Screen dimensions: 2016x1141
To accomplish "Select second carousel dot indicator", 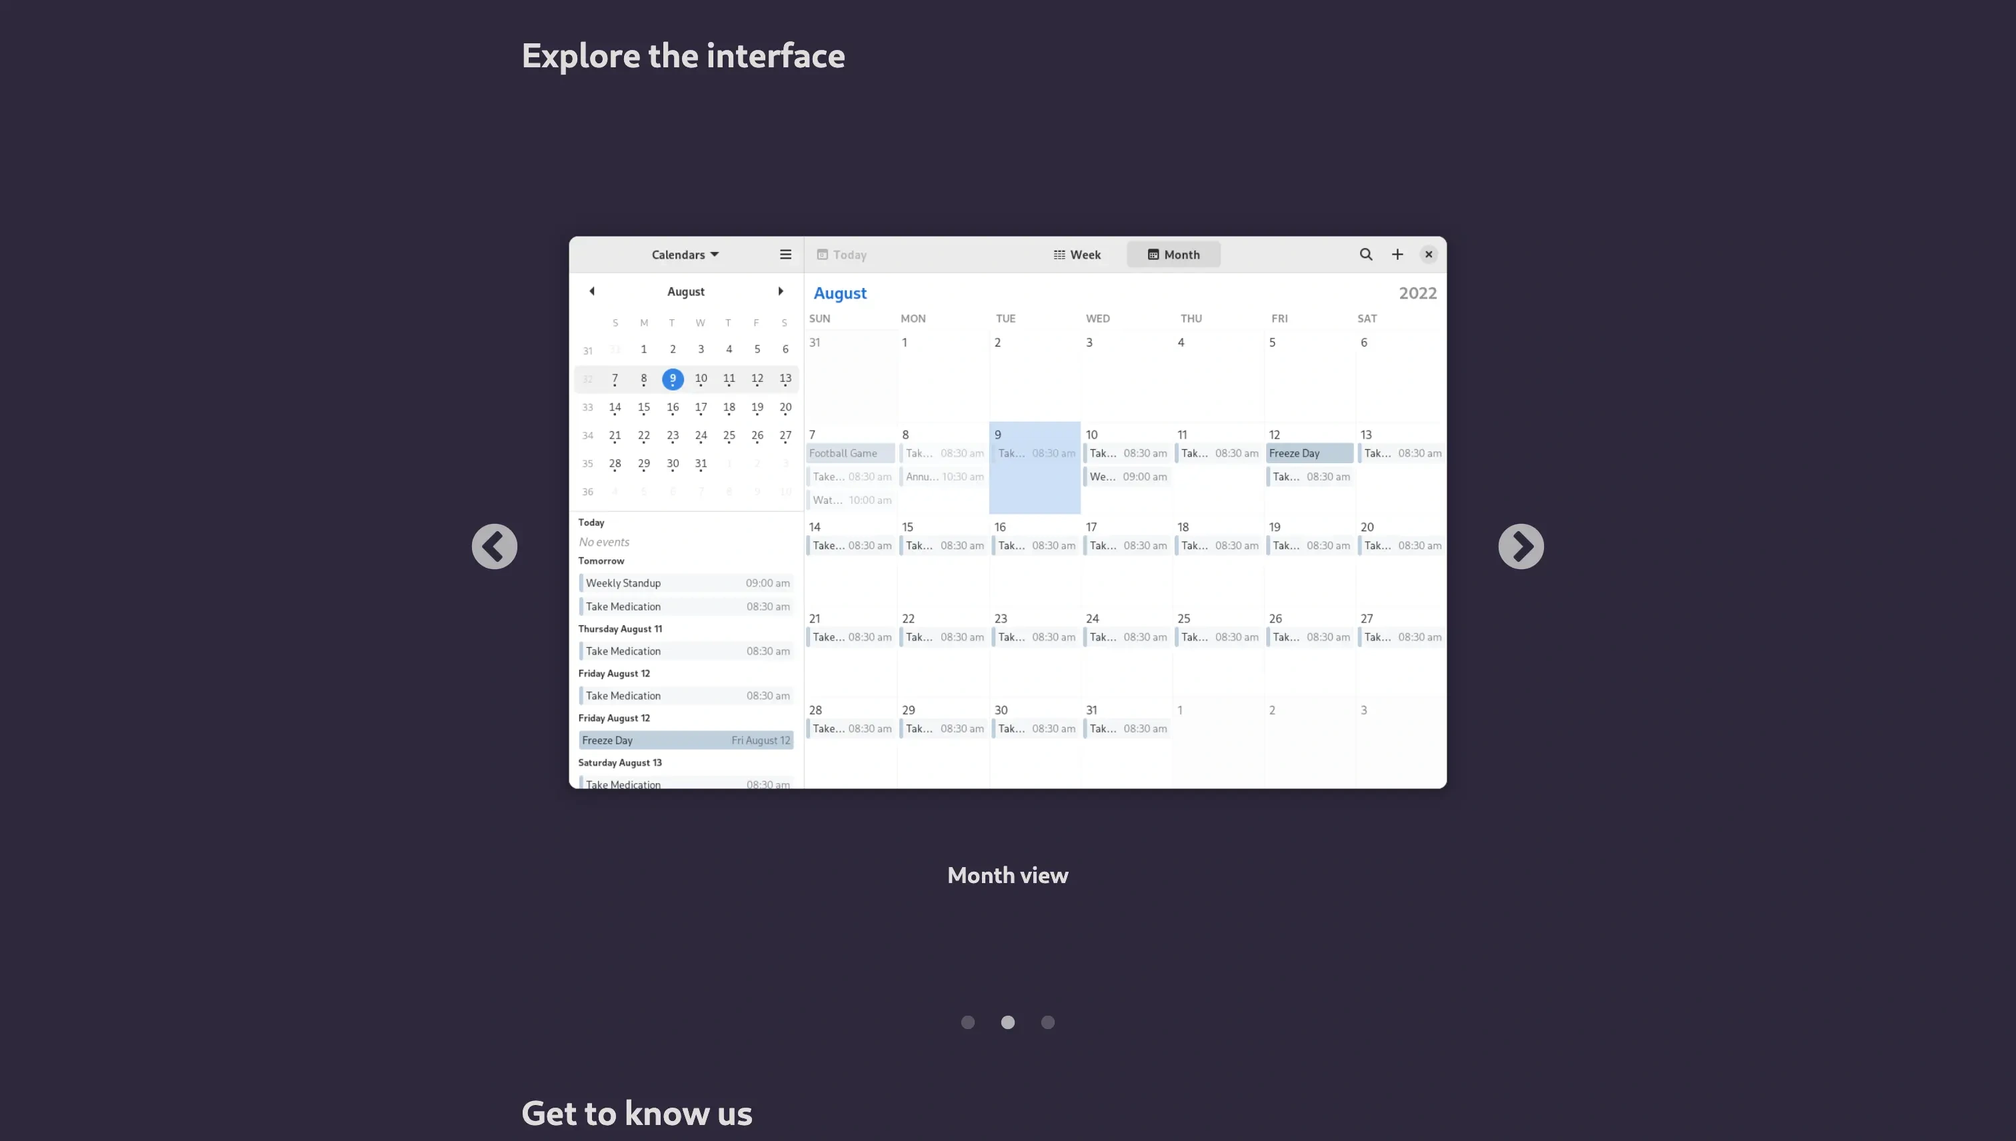I will [x=1008, y=1020].
